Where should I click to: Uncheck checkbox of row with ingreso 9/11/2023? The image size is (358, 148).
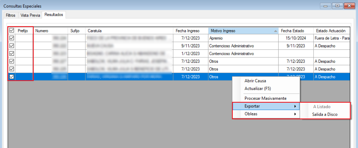[x=12, y=46]
